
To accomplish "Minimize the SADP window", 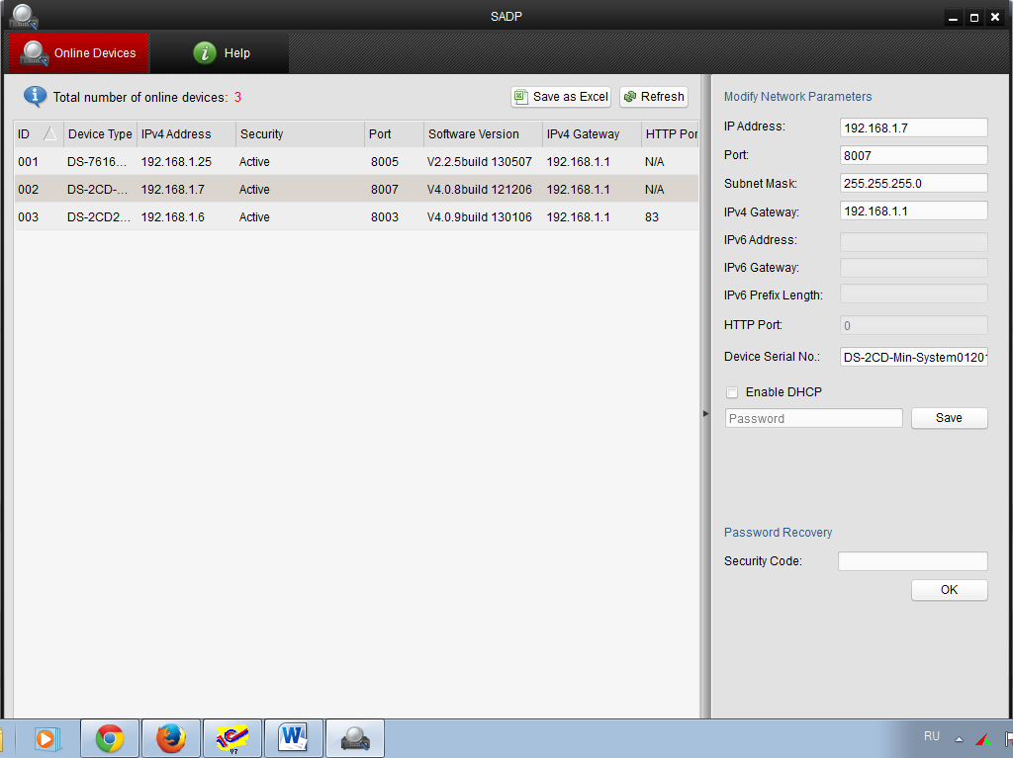I will click(953, 18).
